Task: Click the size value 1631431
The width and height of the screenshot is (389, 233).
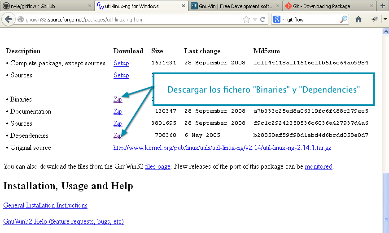Action: (x=164, y=63)
